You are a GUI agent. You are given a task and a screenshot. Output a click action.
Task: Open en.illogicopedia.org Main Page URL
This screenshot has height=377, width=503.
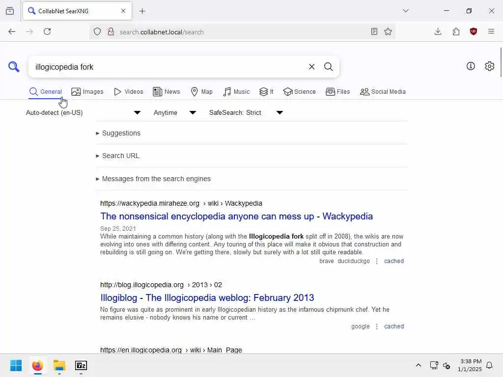click(x=171, y=350)
